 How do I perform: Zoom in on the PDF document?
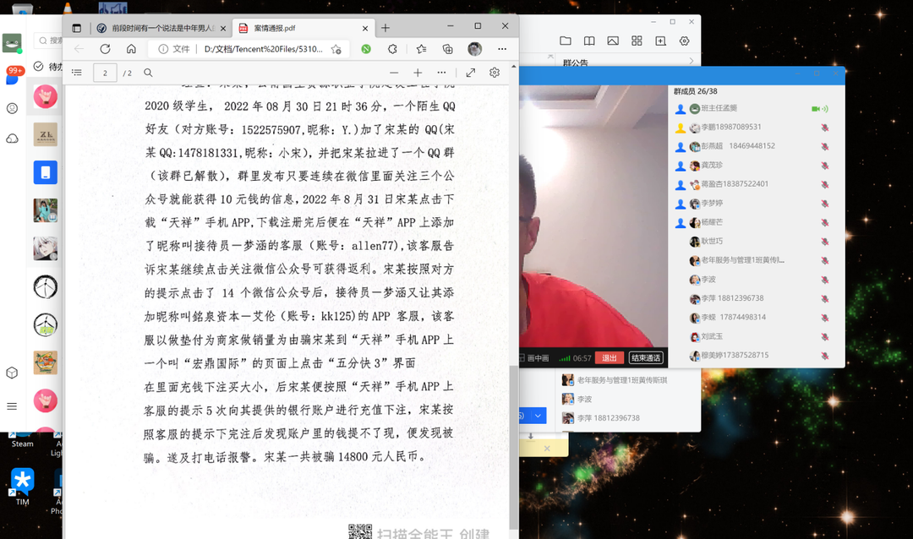[418, 73]
